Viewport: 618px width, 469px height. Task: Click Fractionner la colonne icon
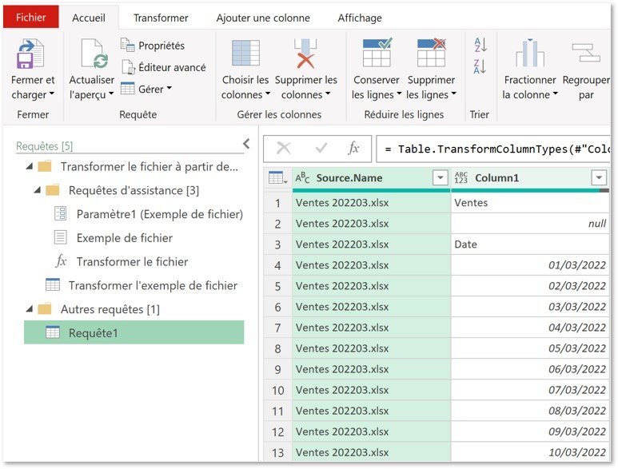click(x=530, y=53)
